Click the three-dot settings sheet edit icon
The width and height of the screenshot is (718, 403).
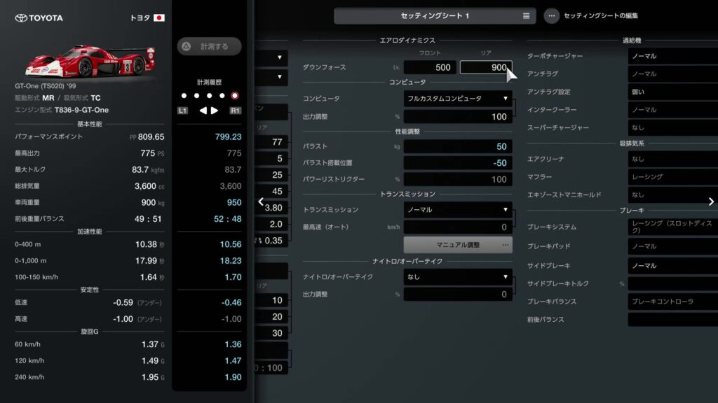[552, 16]
